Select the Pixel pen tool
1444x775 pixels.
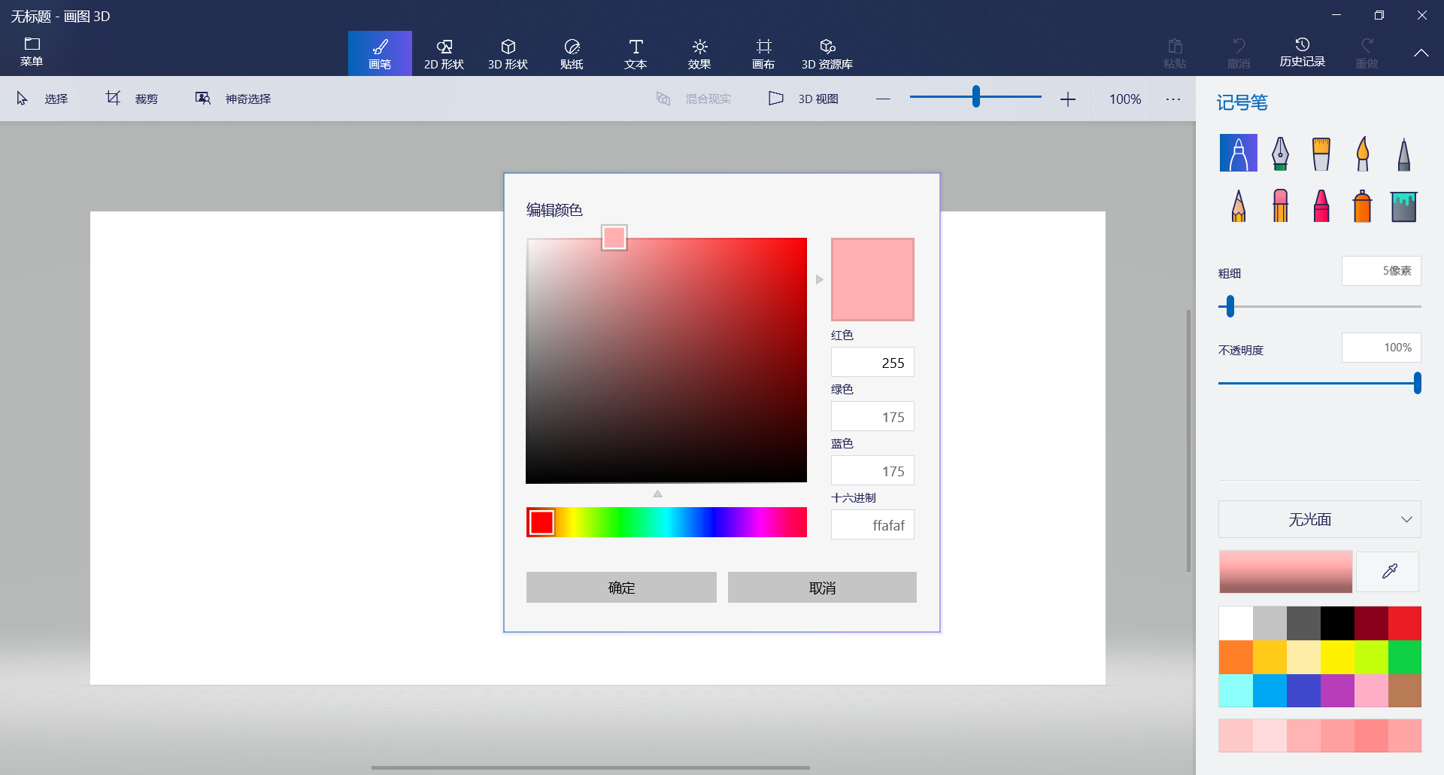(1403, 153)
